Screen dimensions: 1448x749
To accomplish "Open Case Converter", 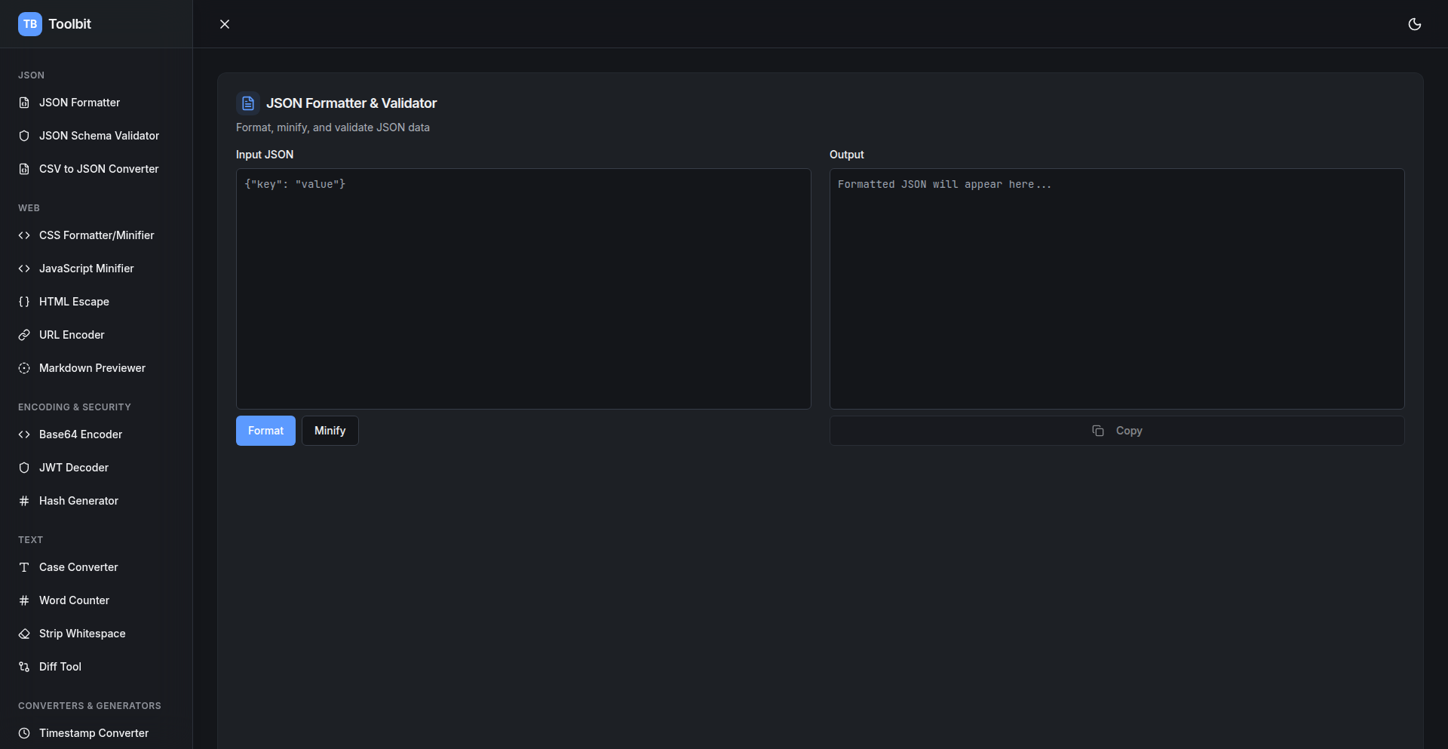I will coord(96,567).
